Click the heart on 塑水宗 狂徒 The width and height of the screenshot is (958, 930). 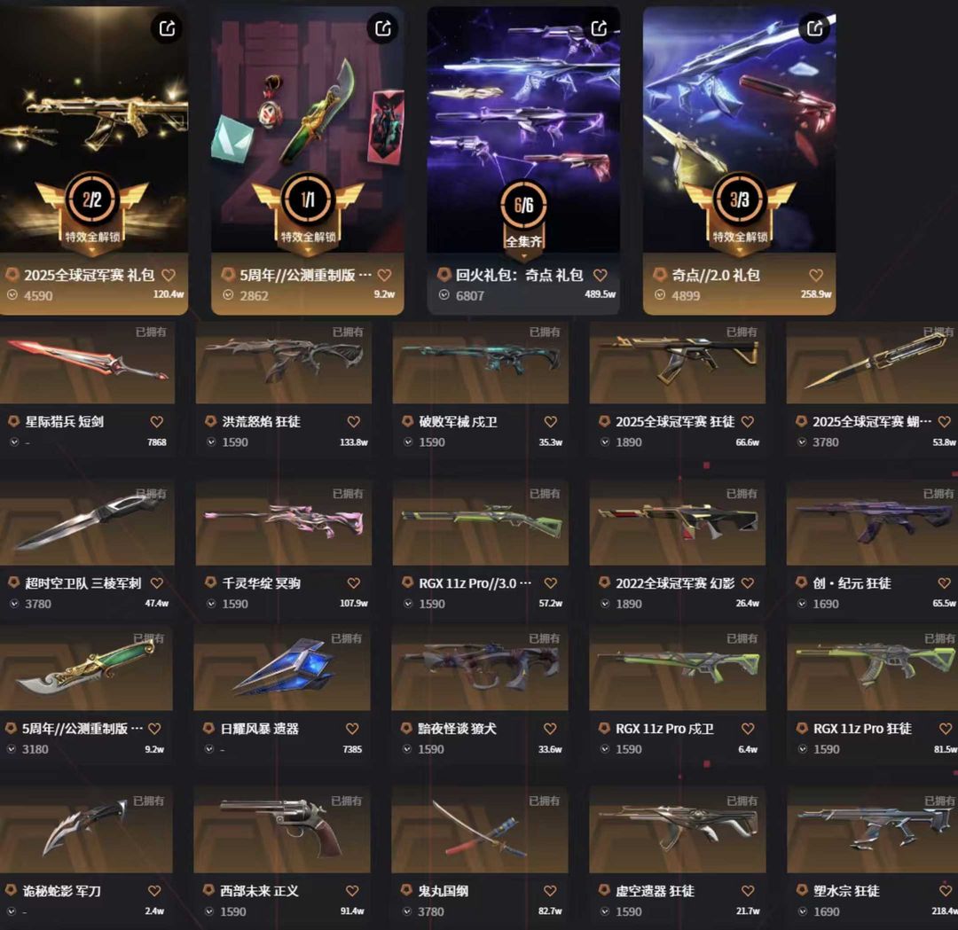pos(946,891)
